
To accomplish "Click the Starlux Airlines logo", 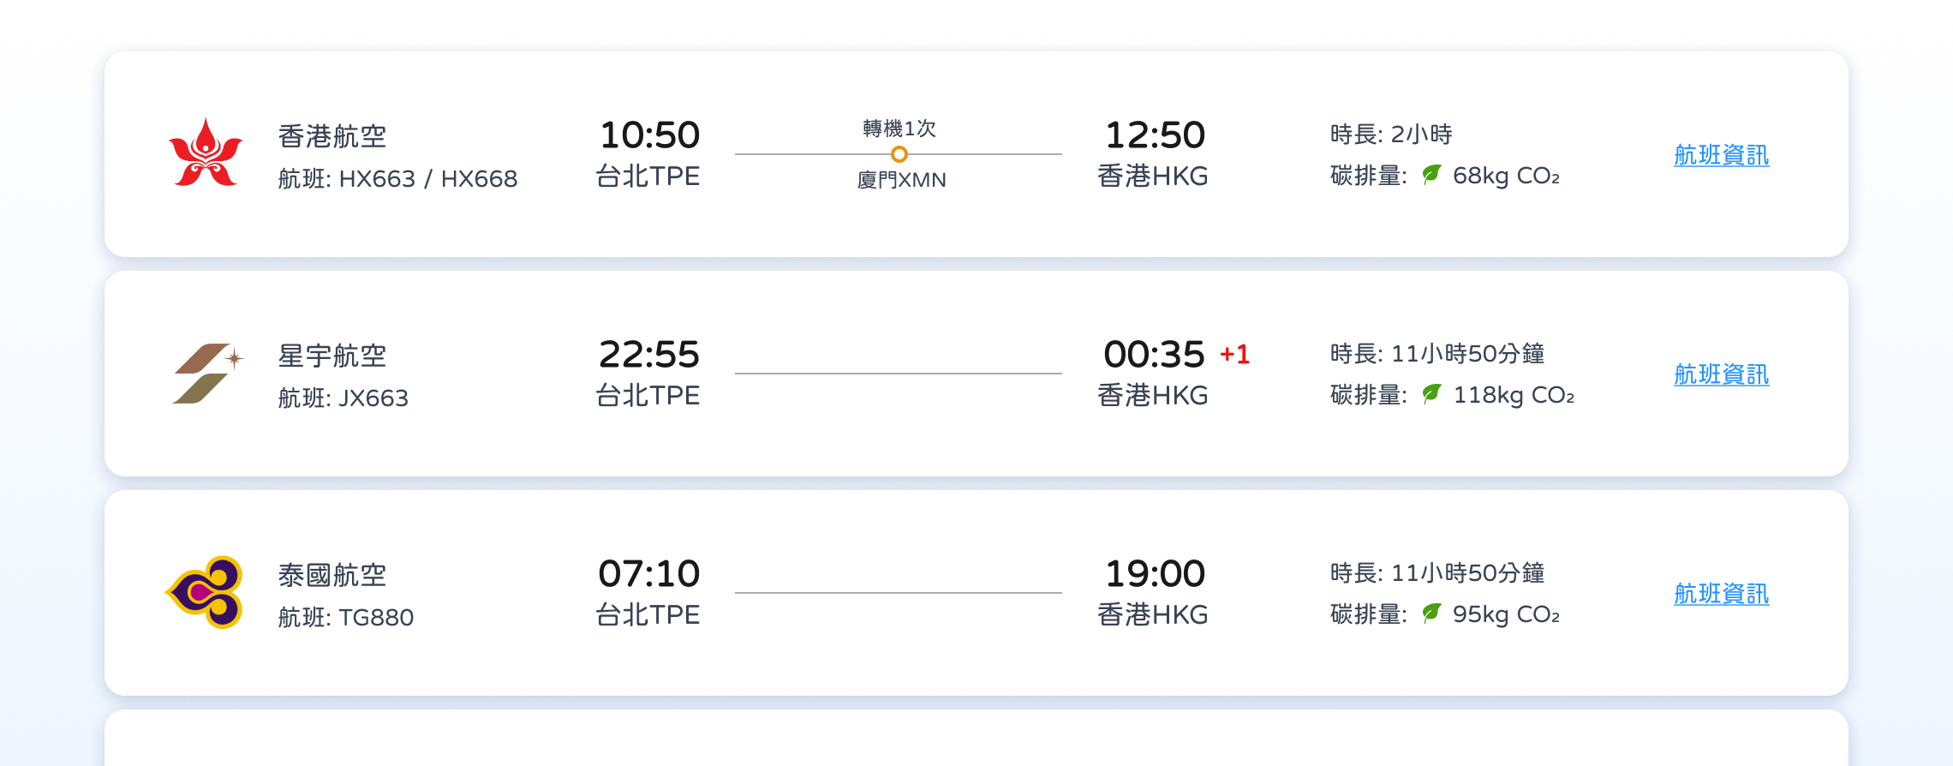I will pyautogui.click(x=208, y=374).
